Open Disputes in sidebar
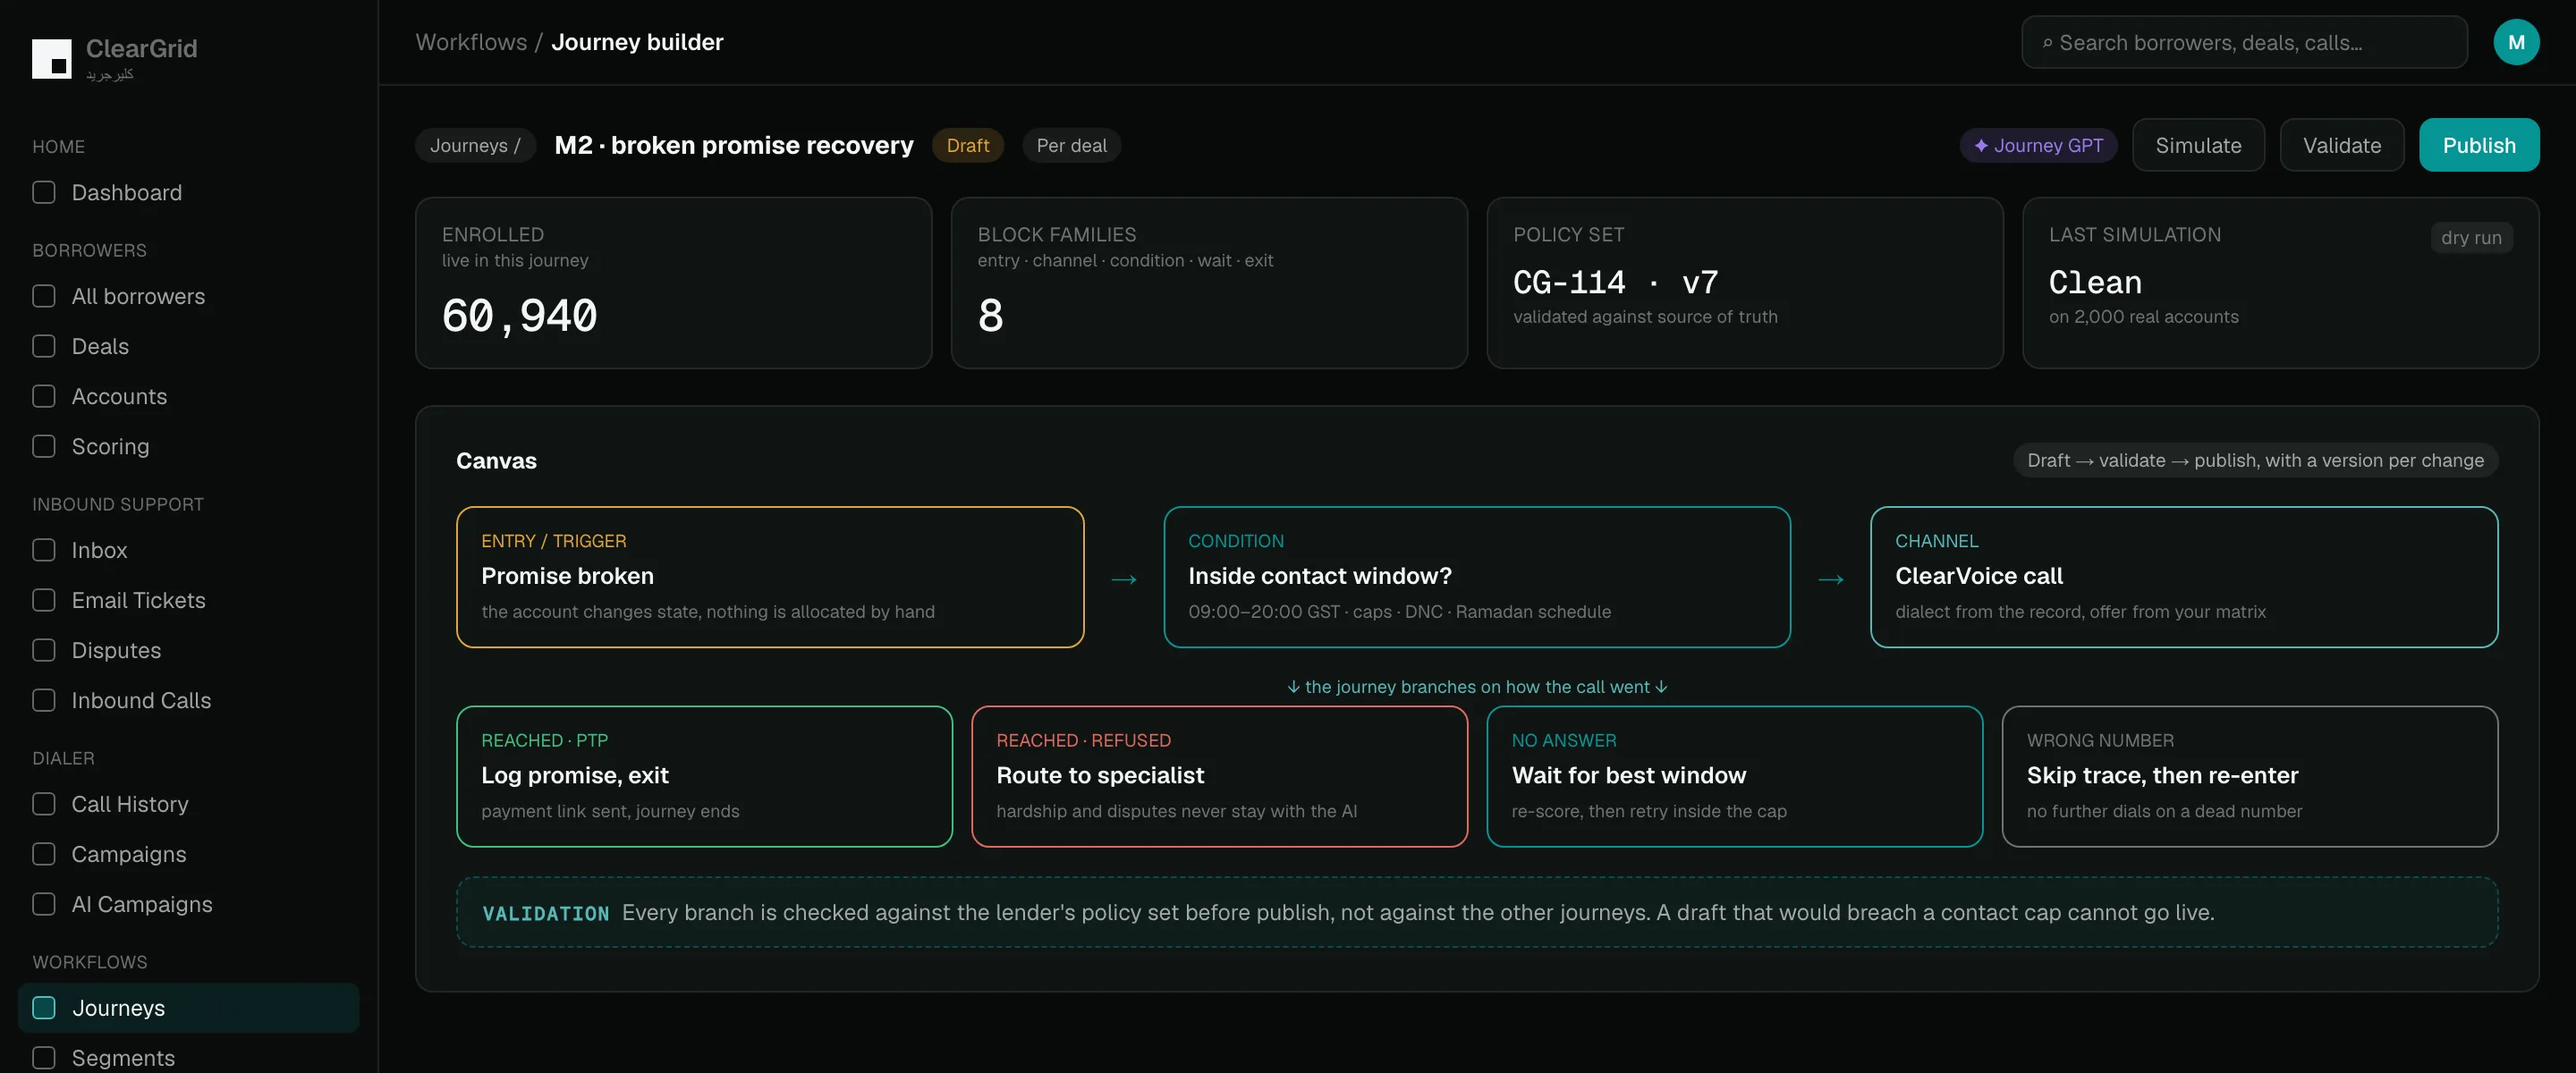2576x1073 pixels. pyautogui.click(x=188, y=650)
